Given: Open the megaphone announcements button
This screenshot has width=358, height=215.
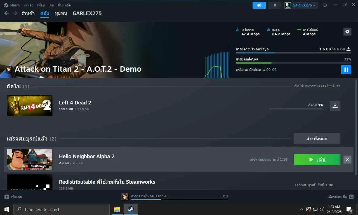Looking at the screenshot, I should point(259,5).
